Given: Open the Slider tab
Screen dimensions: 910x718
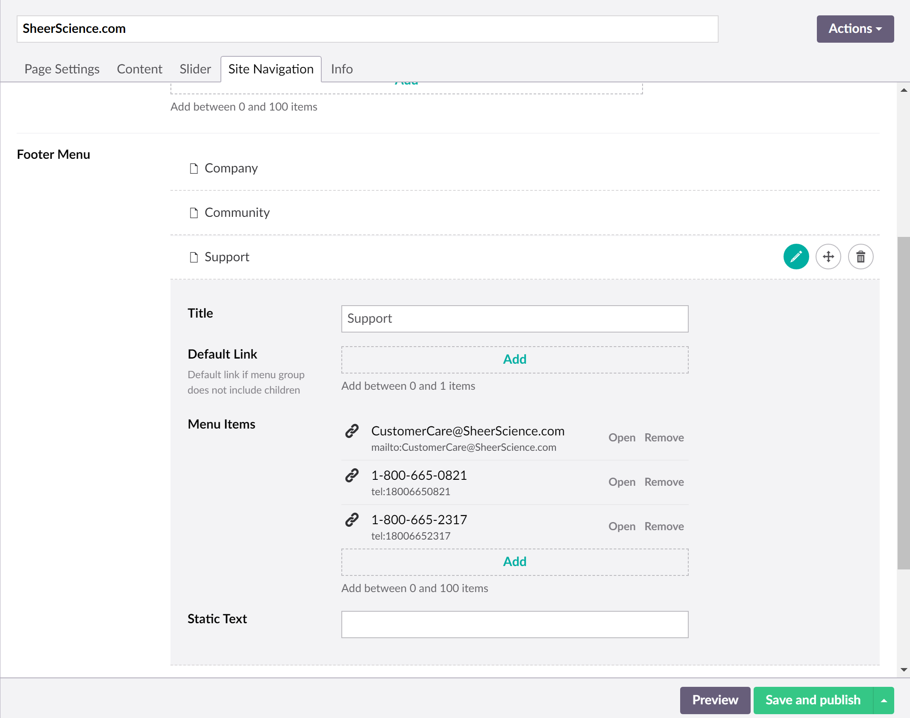Looking at the screenshot, I should pos(195,69).
